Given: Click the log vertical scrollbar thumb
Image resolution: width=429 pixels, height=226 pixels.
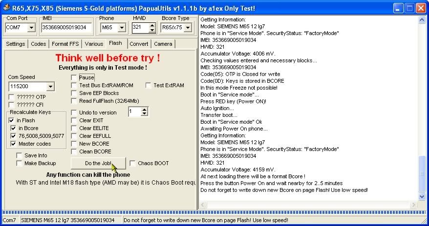Looking at the screenshot, I should 422,174.
